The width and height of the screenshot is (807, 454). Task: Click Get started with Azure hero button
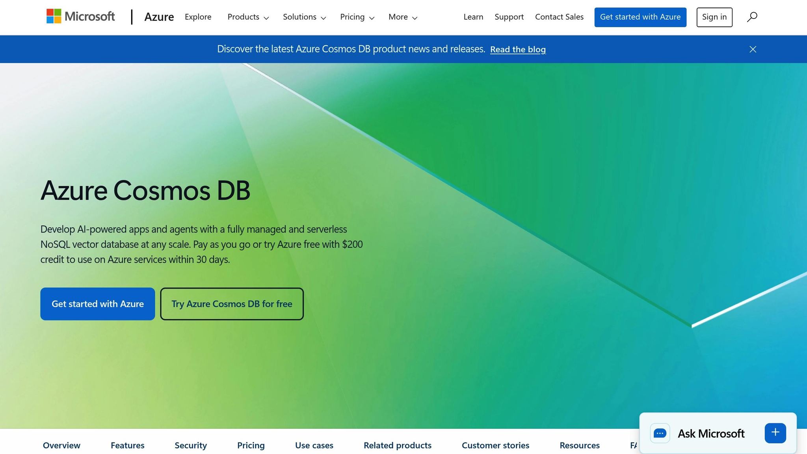pos(97,303)
